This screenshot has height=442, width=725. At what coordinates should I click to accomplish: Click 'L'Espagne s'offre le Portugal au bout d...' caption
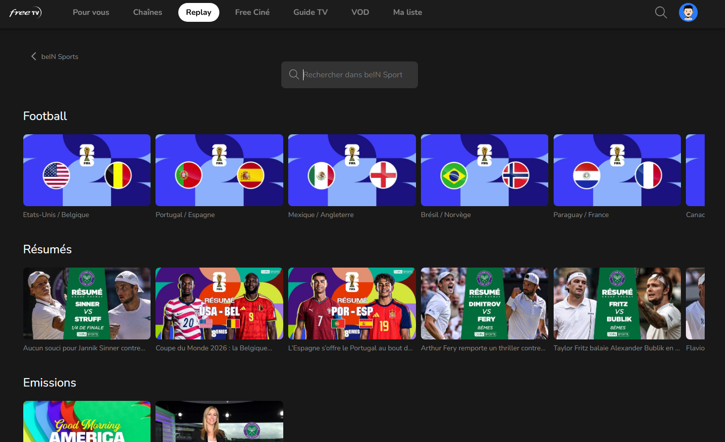pos(351,348)
